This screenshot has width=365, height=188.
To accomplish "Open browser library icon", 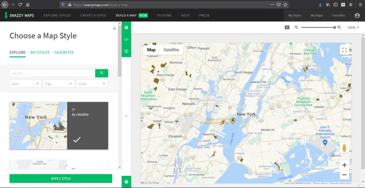I will pos(328,4).
